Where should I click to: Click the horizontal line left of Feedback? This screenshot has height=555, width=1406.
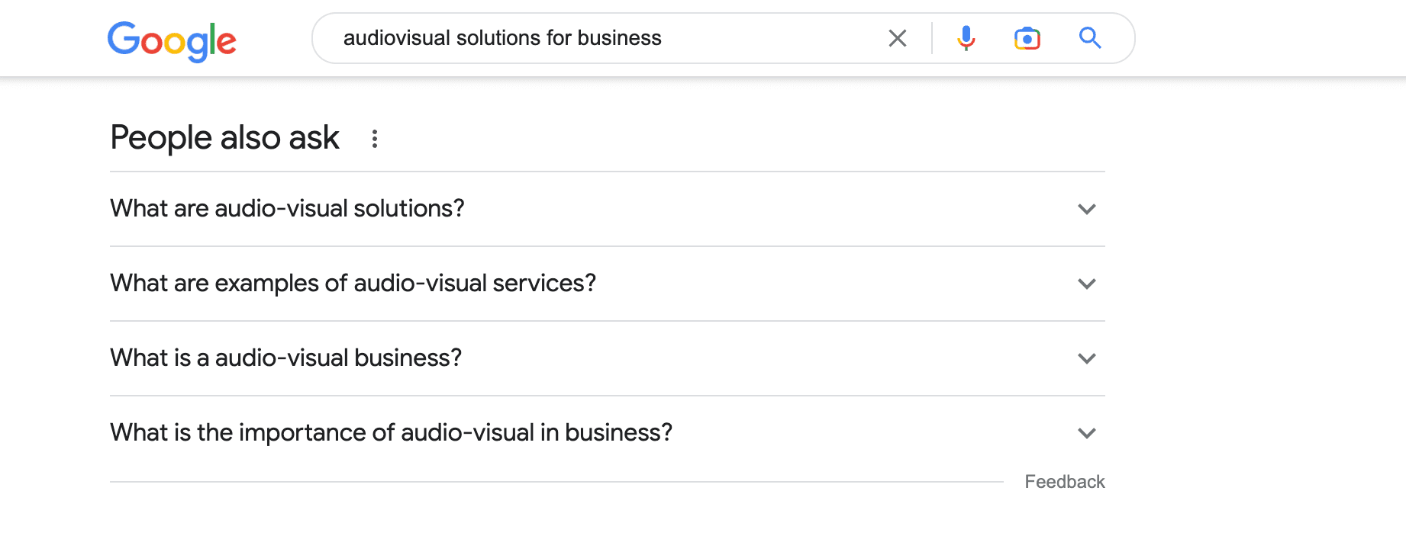[556, 482]
